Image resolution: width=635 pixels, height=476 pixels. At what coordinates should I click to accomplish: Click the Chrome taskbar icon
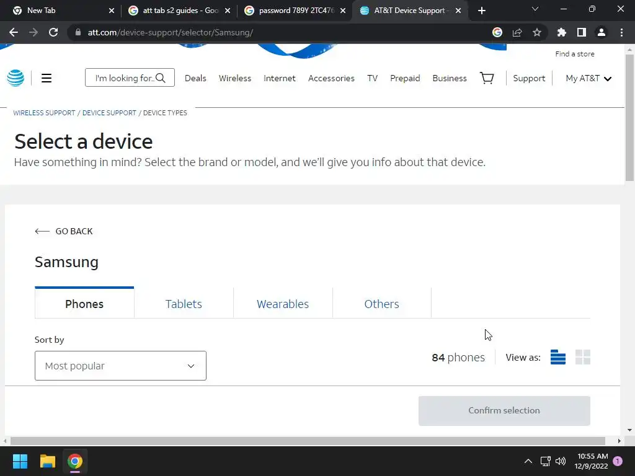[75, 461]
